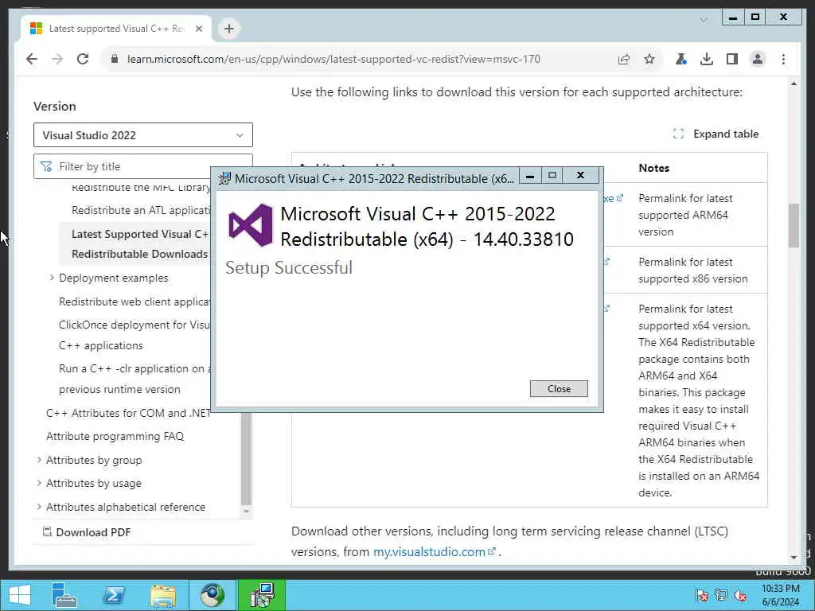Click page scrollbar up arrow

point(794,84)
